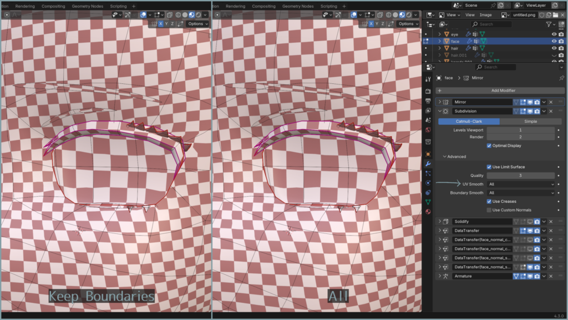Open the Material properties tab icon
Image resolution: width=568 pixels, height=320 pixels.
(428, 212)
